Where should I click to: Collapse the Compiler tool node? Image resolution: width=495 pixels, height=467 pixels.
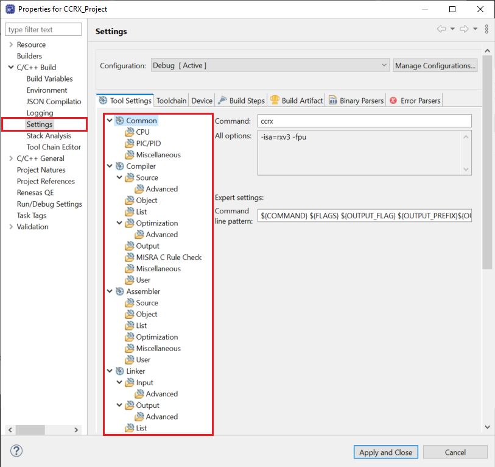[x=110, y=166]
